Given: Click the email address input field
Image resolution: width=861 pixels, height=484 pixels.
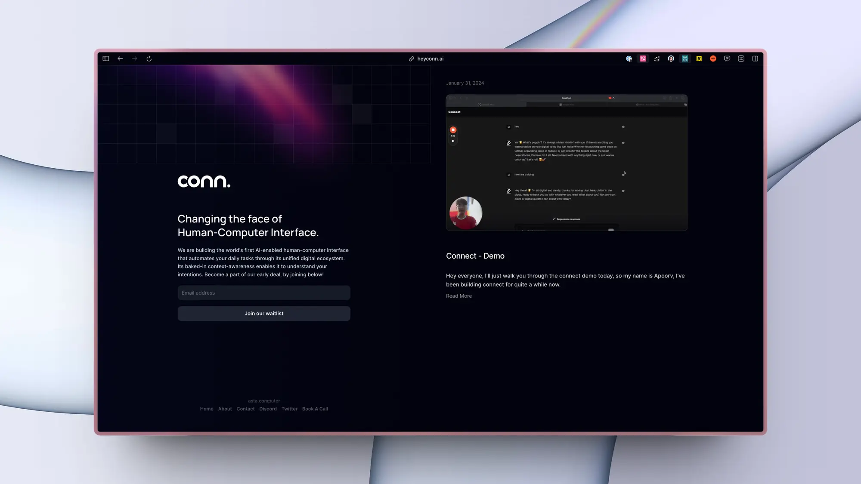Looking at the screenshot, I should 264,293.
